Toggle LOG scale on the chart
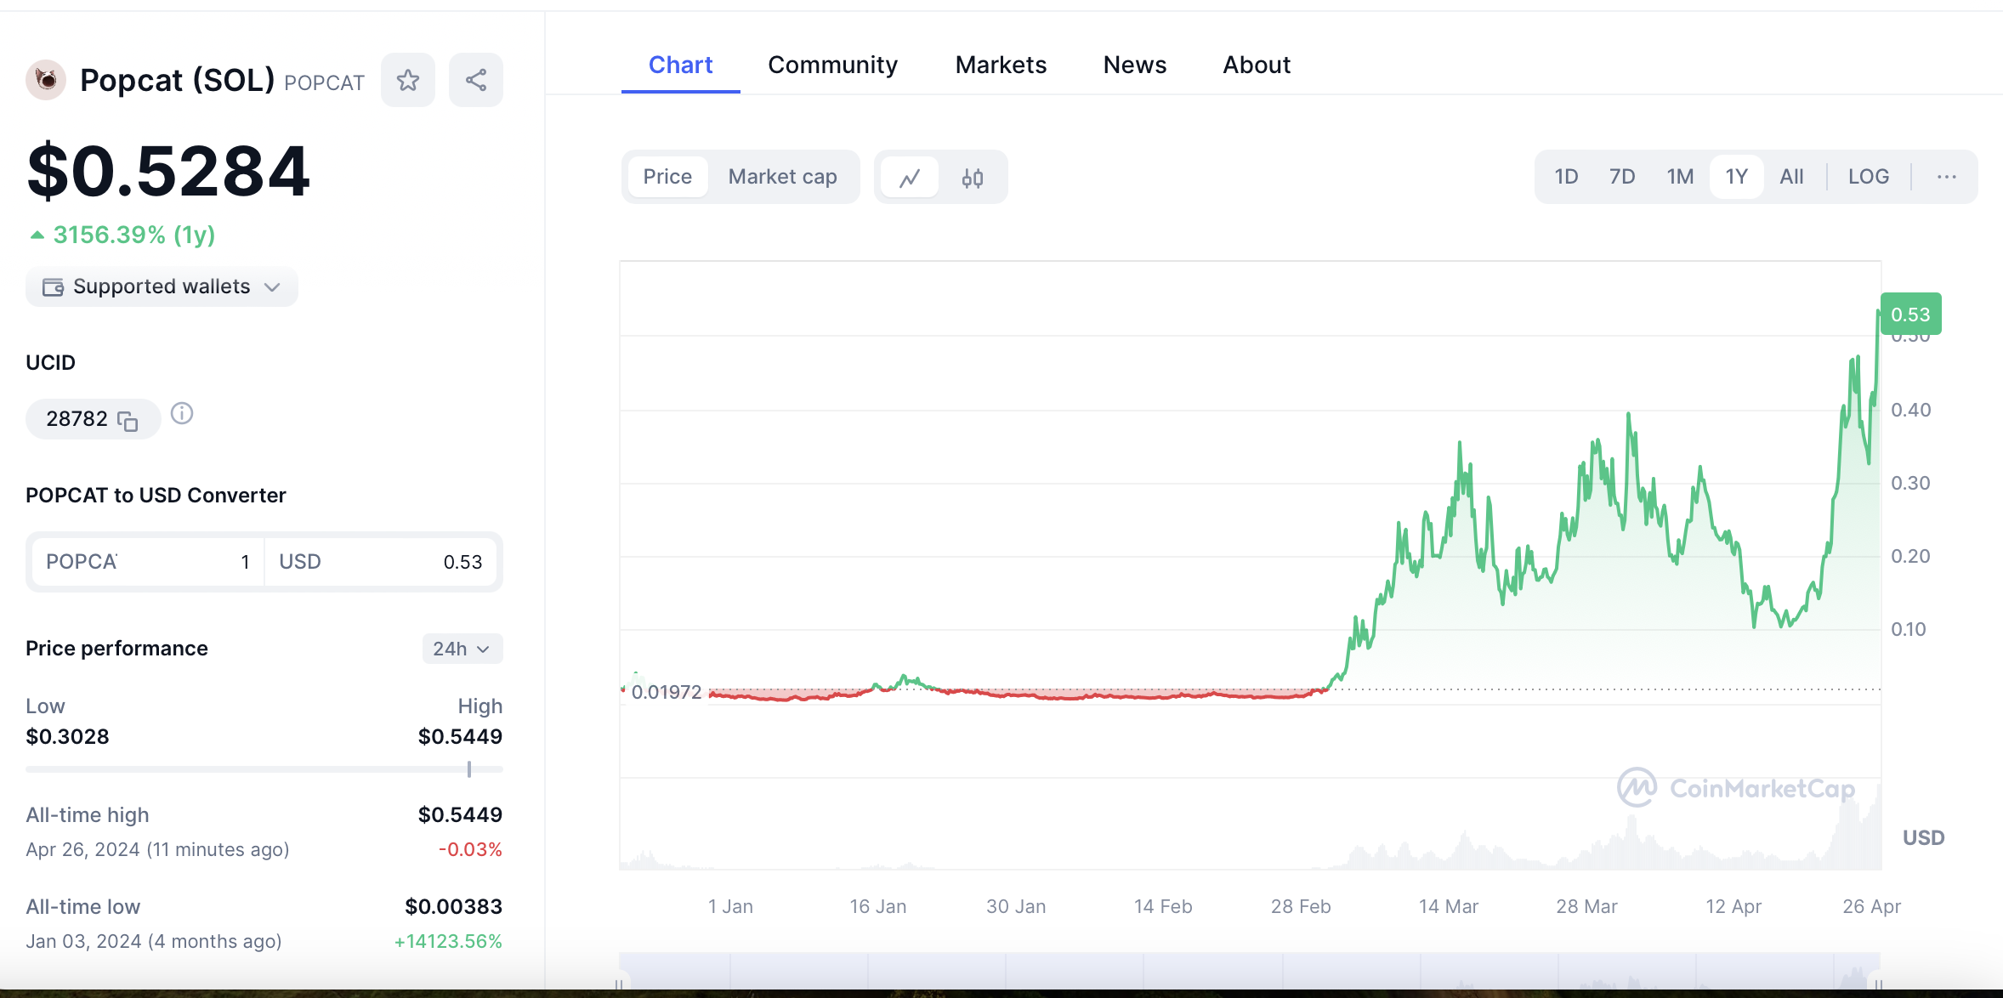Screen dimensions: 2003x998 tap(1868, 177)
